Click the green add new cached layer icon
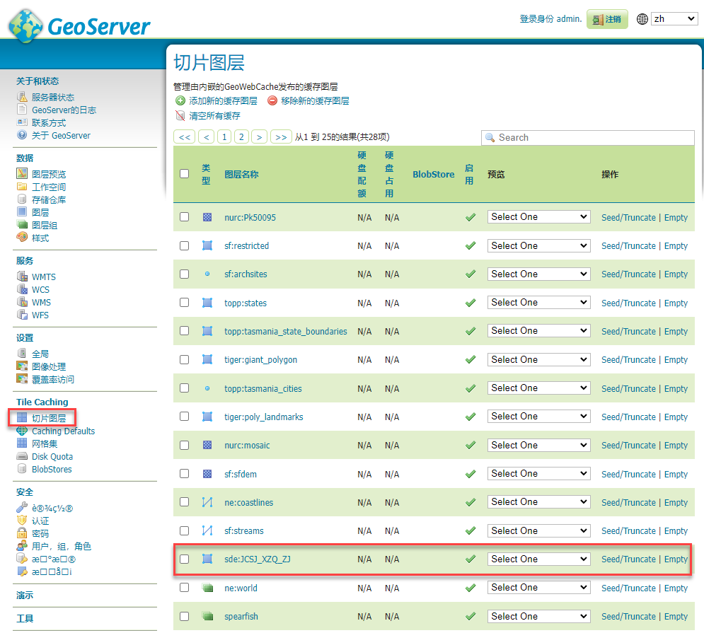This screenshot has height=633, width=704. pos(180,101)
